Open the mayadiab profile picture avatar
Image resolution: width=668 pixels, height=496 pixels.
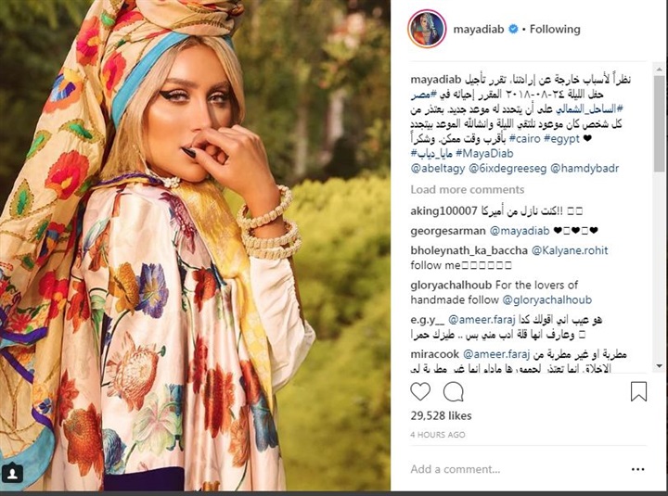[x=427, y=29]
